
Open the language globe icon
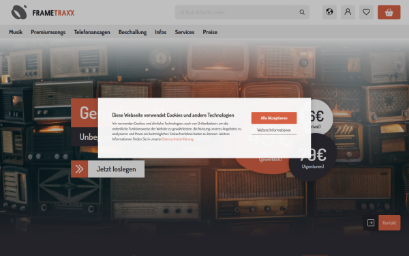click(x=329, y=12)
